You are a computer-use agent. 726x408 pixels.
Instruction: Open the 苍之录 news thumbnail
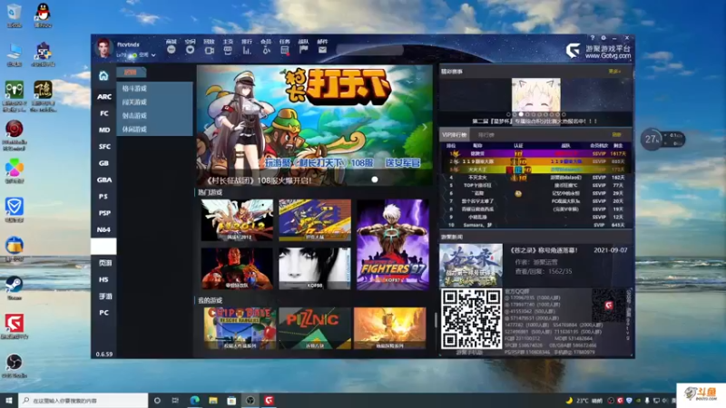click(471, 265)
